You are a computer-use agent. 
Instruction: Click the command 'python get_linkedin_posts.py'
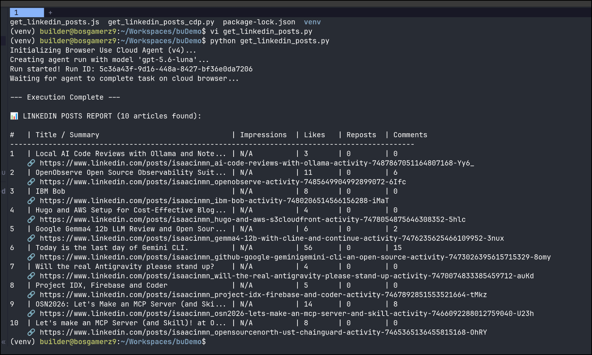(270, 41)
